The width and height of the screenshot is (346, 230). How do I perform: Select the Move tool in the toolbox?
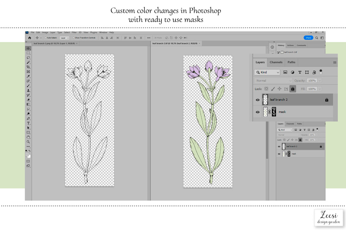coord(28,48)
